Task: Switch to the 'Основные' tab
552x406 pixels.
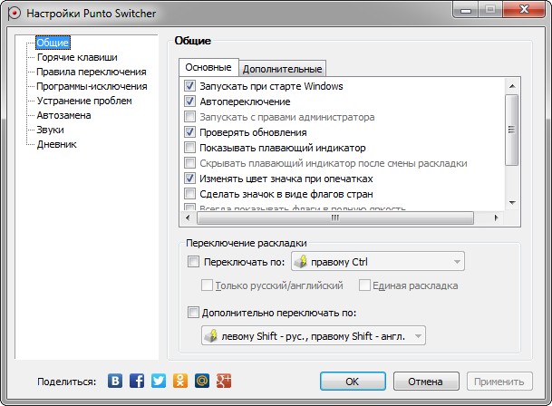Action: tap(208, 67)
